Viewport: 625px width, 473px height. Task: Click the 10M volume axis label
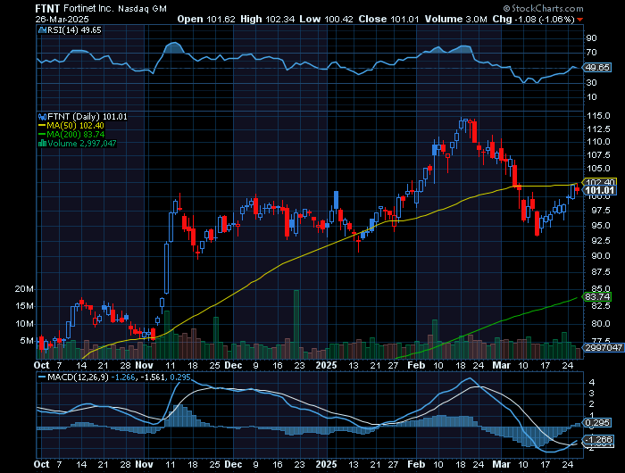pyautogui.click(x=24, y=324)
